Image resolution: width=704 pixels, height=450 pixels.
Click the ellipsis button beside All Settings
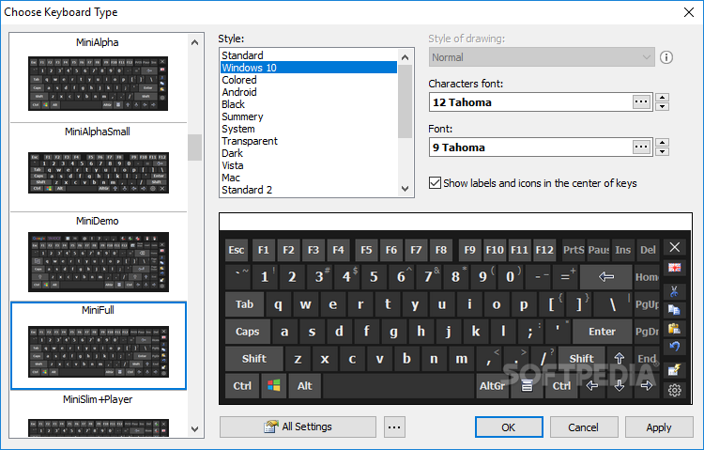tap(394, 427)
